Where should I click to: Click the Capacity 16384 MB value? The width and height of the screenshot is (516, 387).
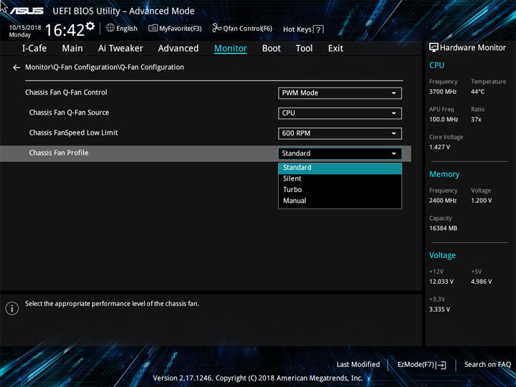coord(444,228)
